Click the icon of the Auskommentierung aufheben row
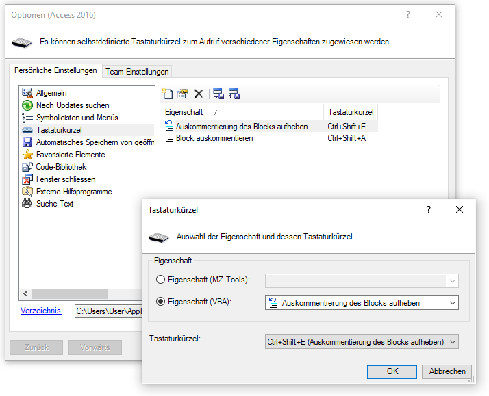 pyautogui.click(x=169, y=127)
